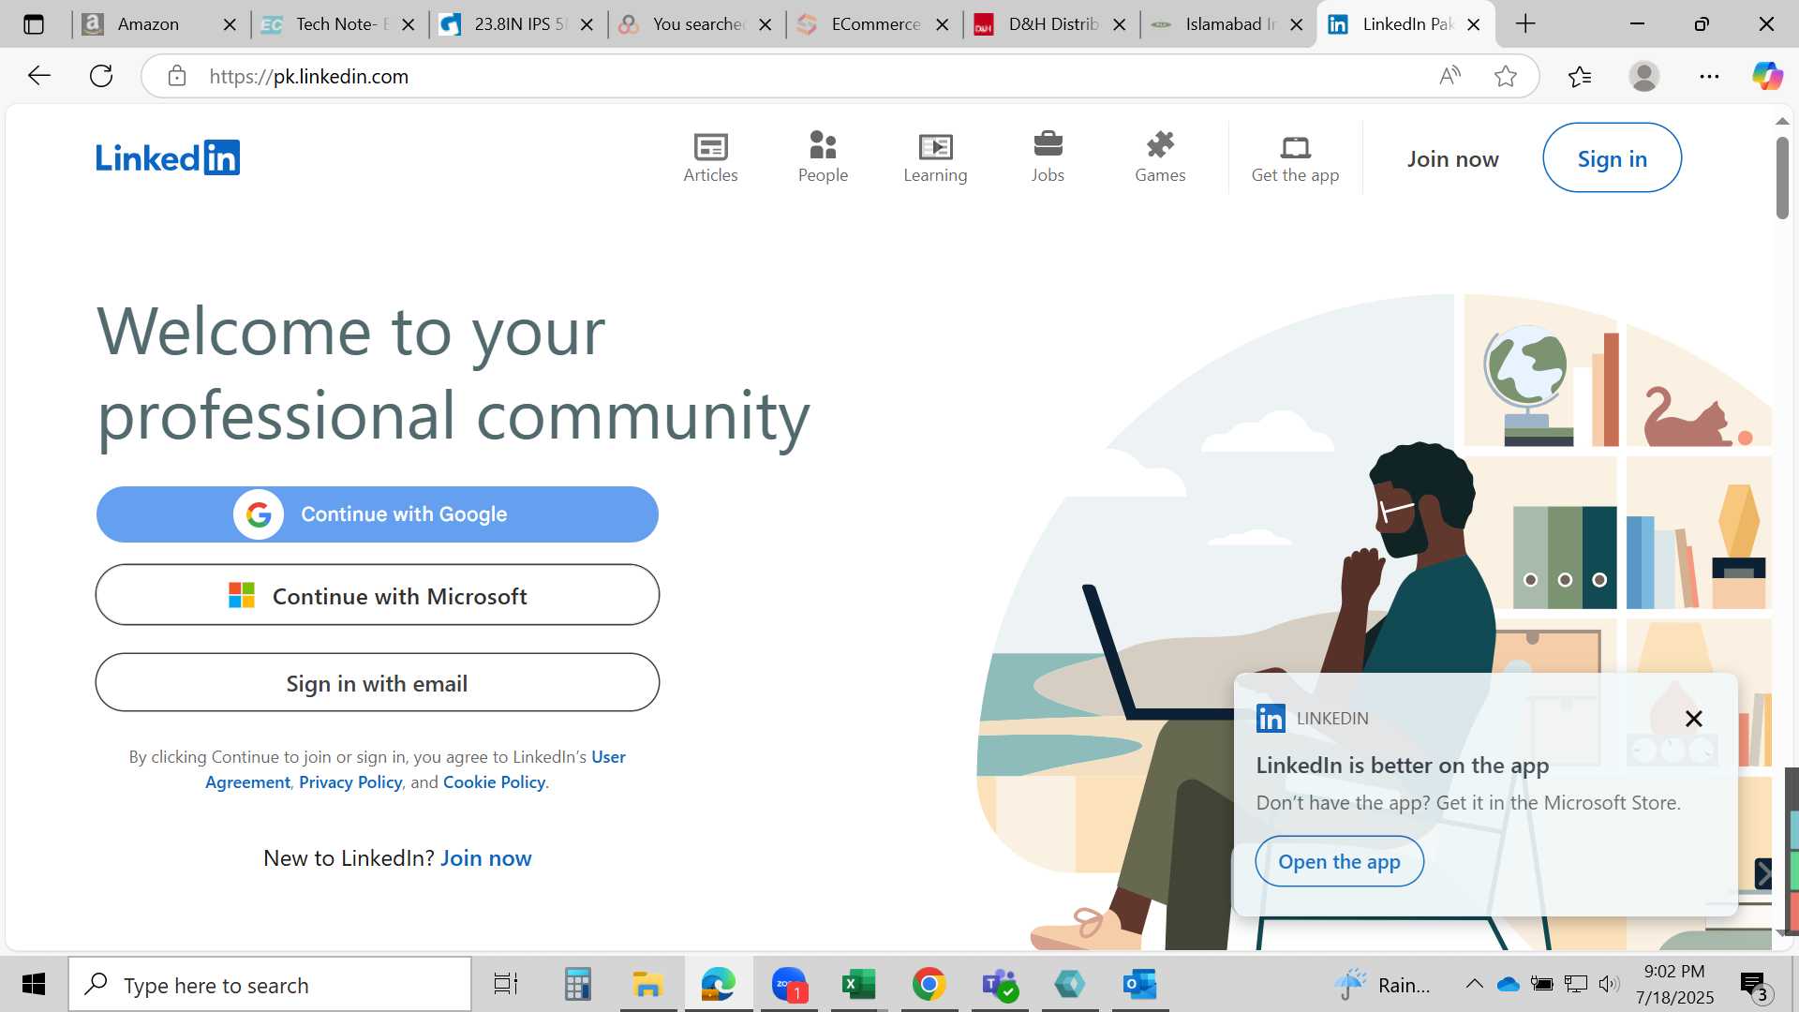This screenshot has height=1012, width=1799.
Task: Open Task View on the taskbar
Action: click(506, 985)
